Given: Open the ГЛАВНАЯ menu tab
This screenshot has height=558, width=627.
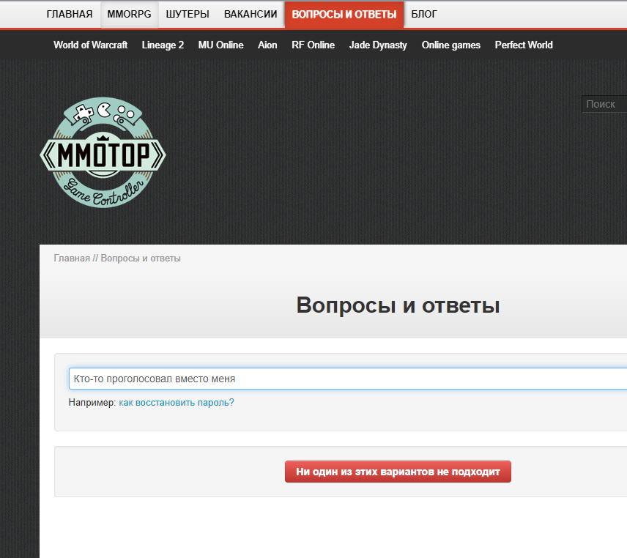Looking at the screenshot, I should point(70,14).
